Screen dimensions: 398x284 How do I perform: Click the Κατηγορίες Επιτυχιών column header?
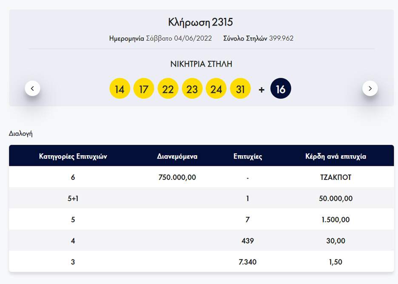(x=73, y=156)
